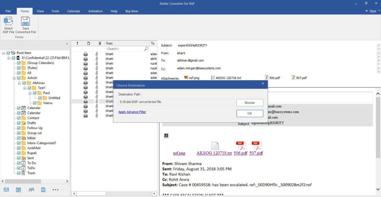Uncheck the (Rules) folder checkbox

point(19,68)
